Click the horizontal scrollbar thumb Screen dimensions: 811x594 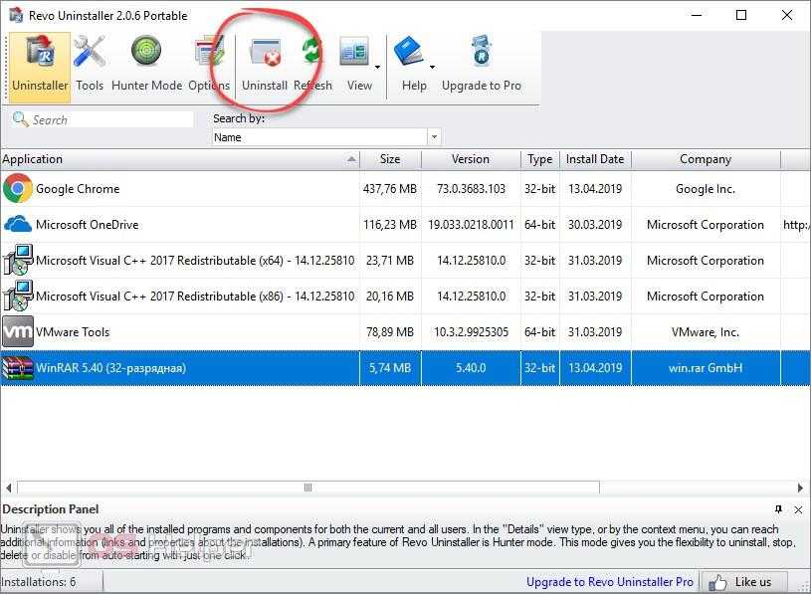(x=307, y=488)
